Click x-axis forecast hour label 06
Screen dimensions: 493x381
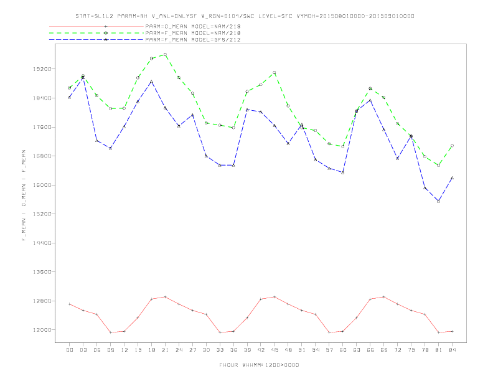[x=97, y=350]
